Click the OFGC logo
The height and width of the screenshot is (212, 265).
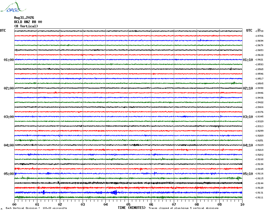click(x=13, y=7)
